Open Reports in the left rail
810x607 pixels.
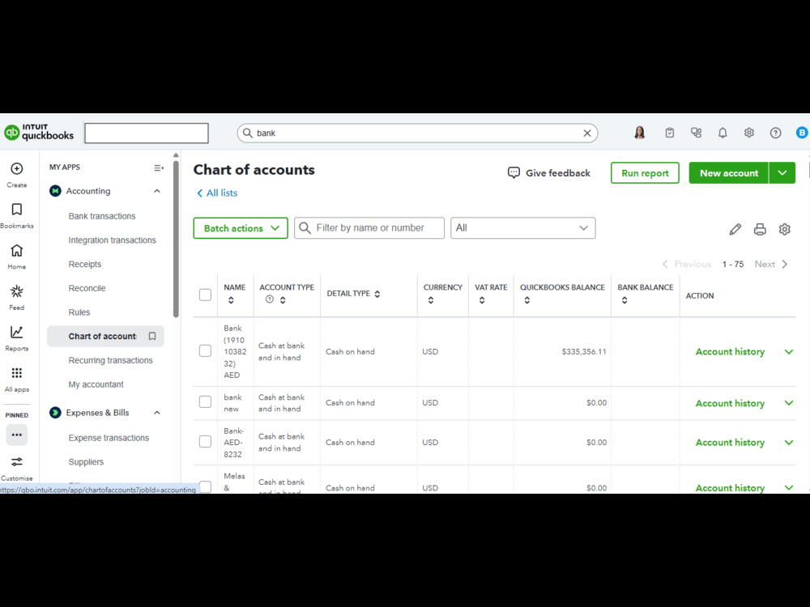[x=16, y=332]
